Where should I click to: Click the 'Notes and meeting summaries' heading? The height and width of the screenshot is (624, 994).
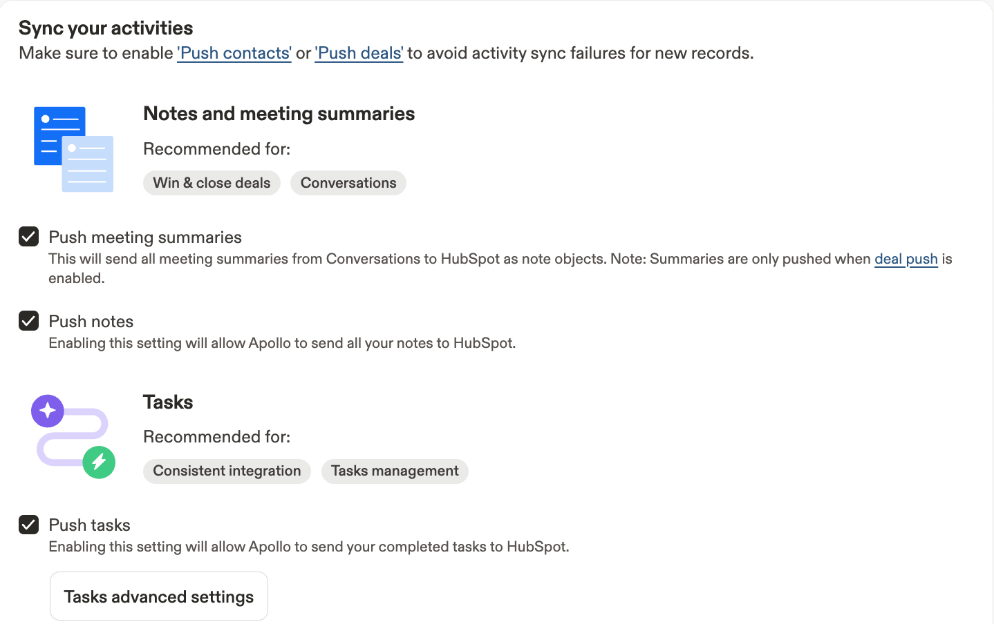(x=279, y=114)
